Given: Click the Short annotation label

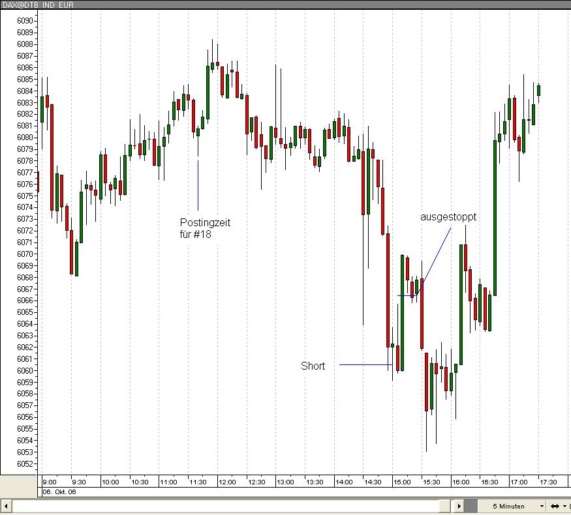Looking at the screenshot, I should tap(313, 366).
